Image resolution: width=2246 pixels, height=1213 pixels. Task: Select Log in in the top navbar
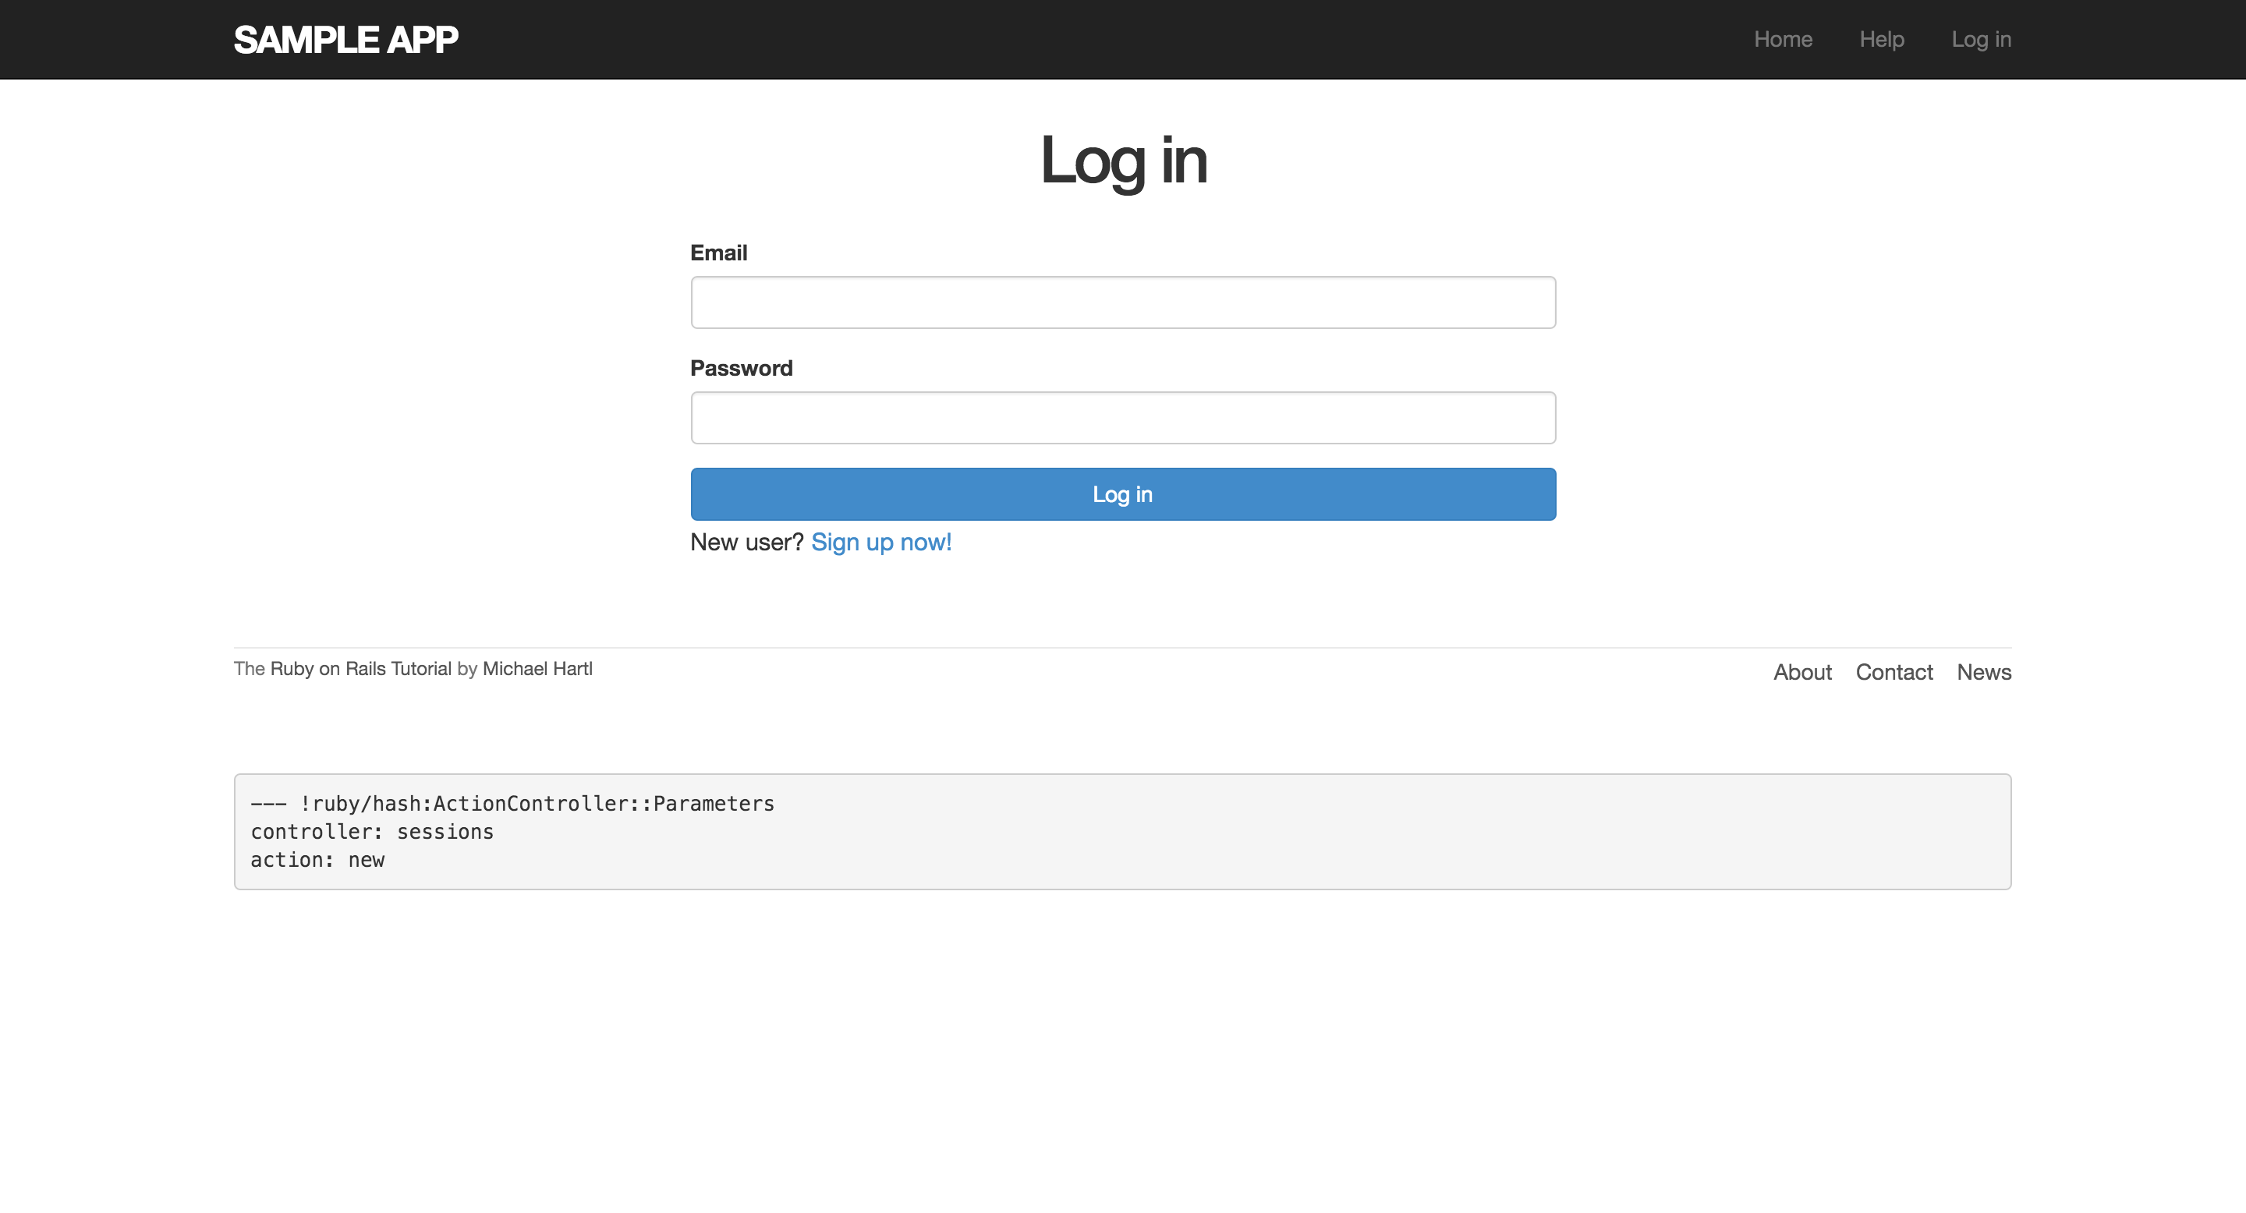pyautogui.click(x=1980, y=39)
